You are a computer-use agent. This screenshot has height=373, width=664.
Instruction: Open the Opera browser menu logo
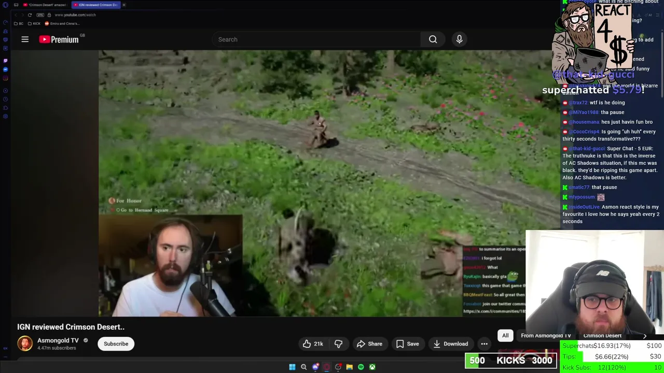[5, 5]
